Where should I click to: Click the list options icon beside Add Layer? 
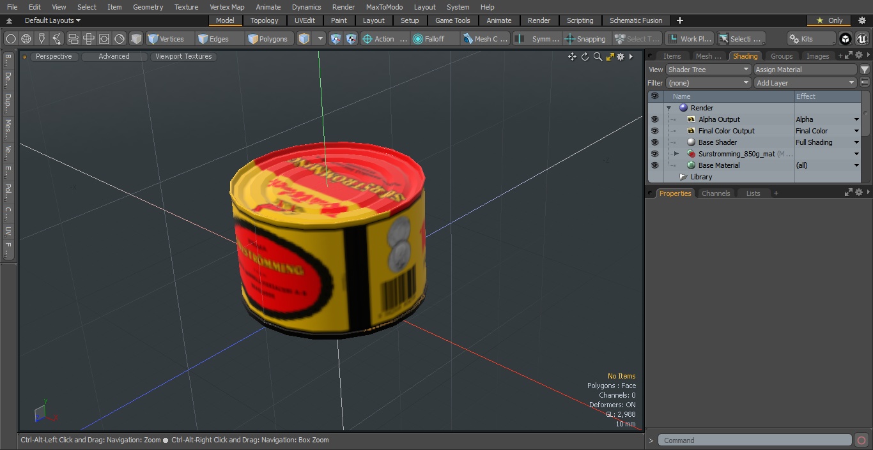pyautogui.click(x=865, y=83)
